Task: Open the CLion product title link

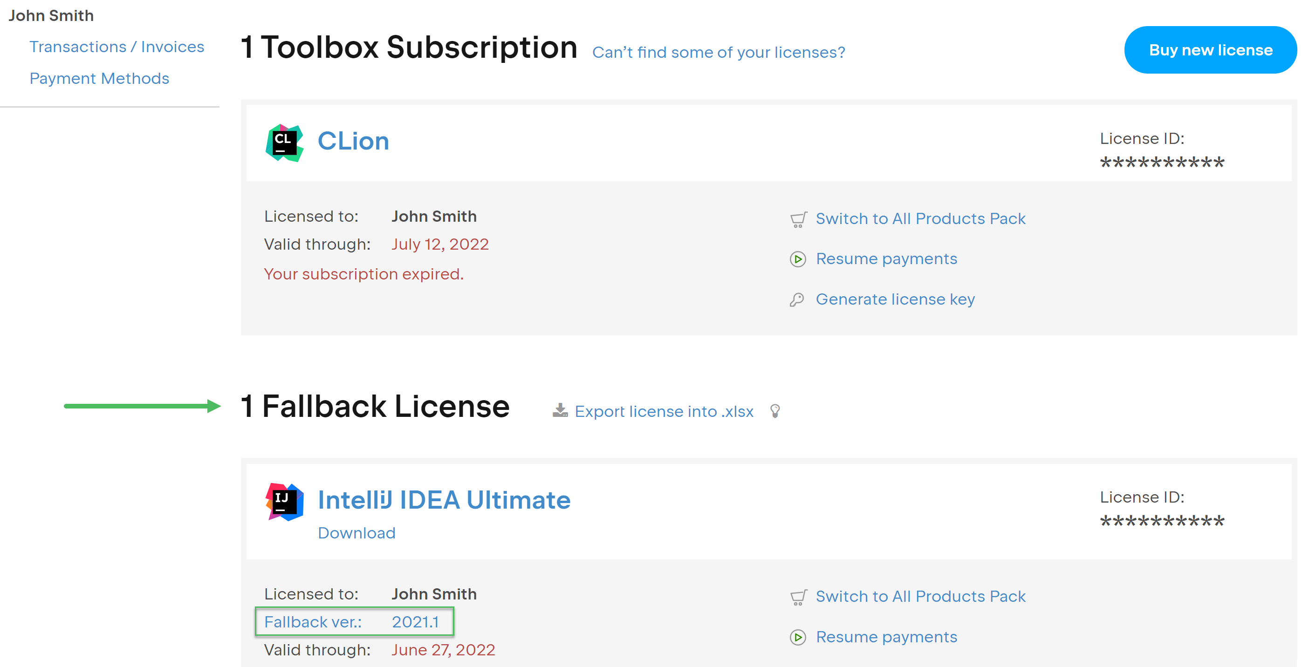Action: click(x=353, y=142)
